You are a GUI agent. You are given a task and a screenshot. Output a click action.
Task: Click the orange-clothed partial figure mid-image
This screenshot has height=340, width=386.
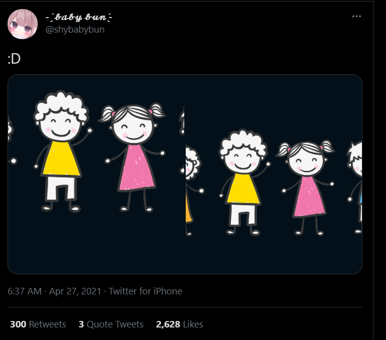coord(189,208)
